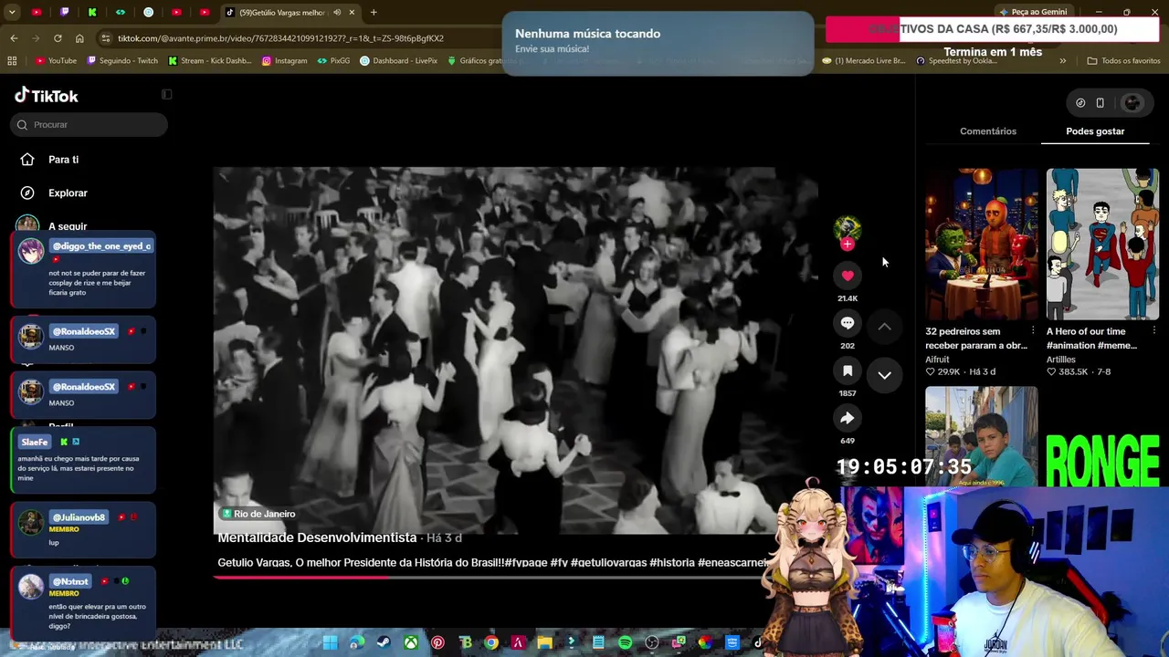Switch to the Twitch browser tab
1169x657 pixels.
(x=64, y=13)
